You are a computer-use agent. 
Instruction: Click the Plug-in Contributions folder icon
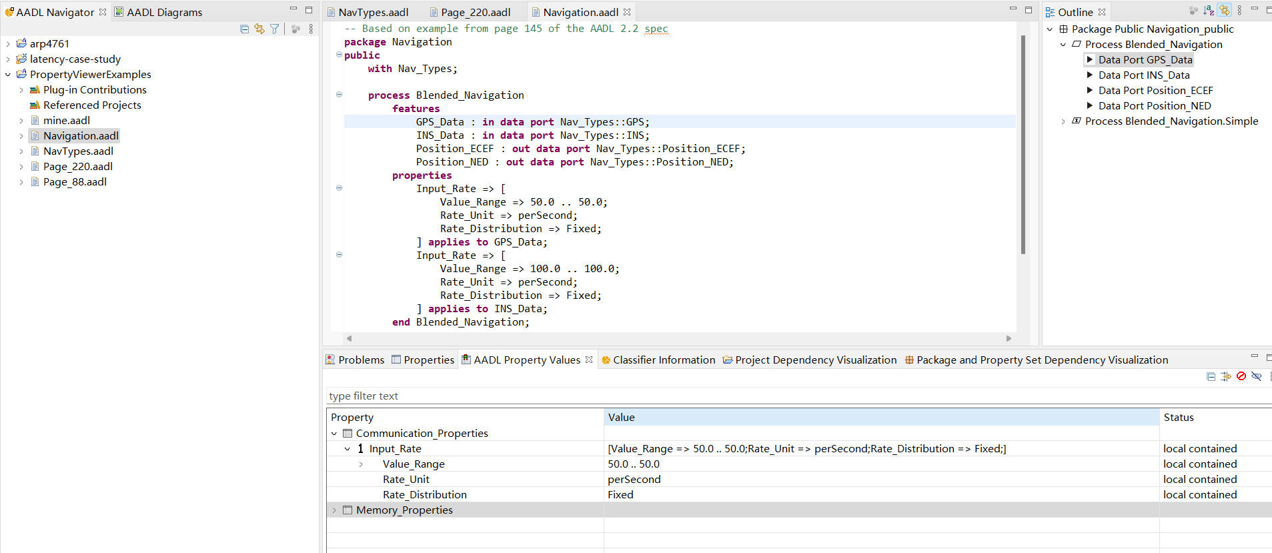(35, 89)
